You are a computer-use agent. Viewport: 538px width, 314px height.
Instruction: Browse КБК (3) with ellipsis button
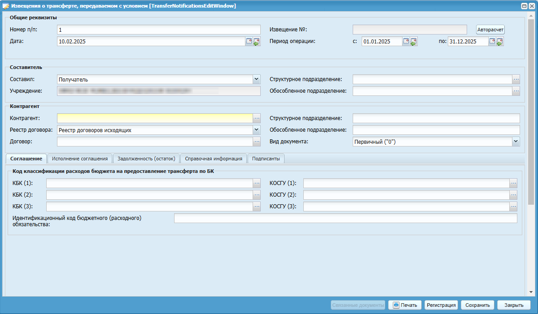pyautogui.click(x=257, y=206)
